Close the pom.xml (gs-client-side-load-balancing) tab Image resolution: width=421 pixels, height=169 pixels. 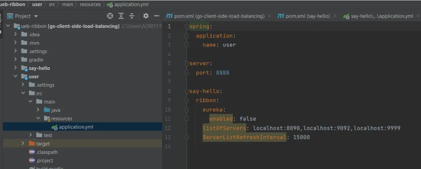[x=270, y=16]
